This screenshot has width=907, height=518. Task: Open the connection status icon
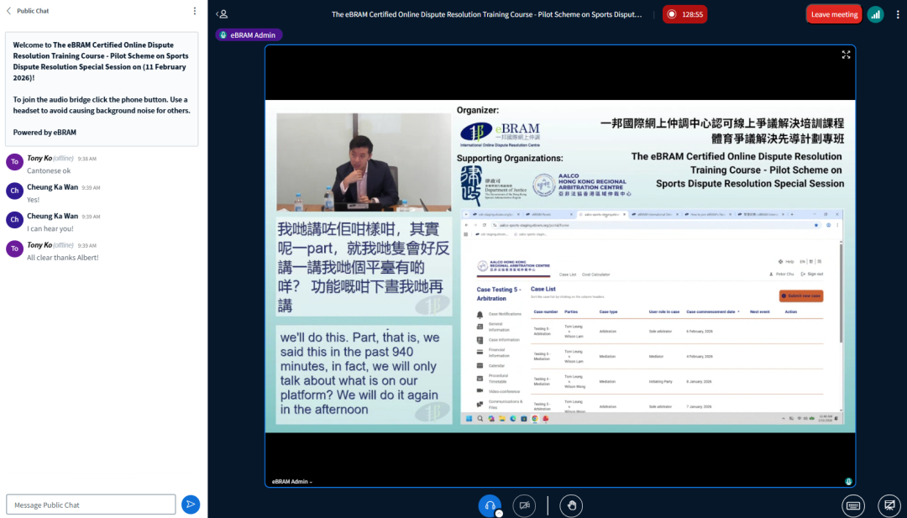[x=875, y=14]
